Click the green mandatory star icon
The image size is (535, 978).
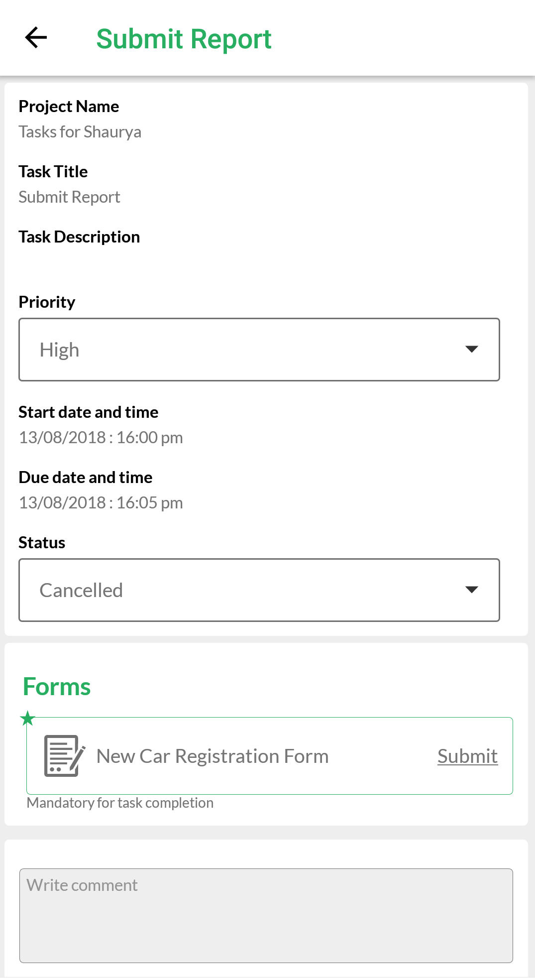pos(28,718)
